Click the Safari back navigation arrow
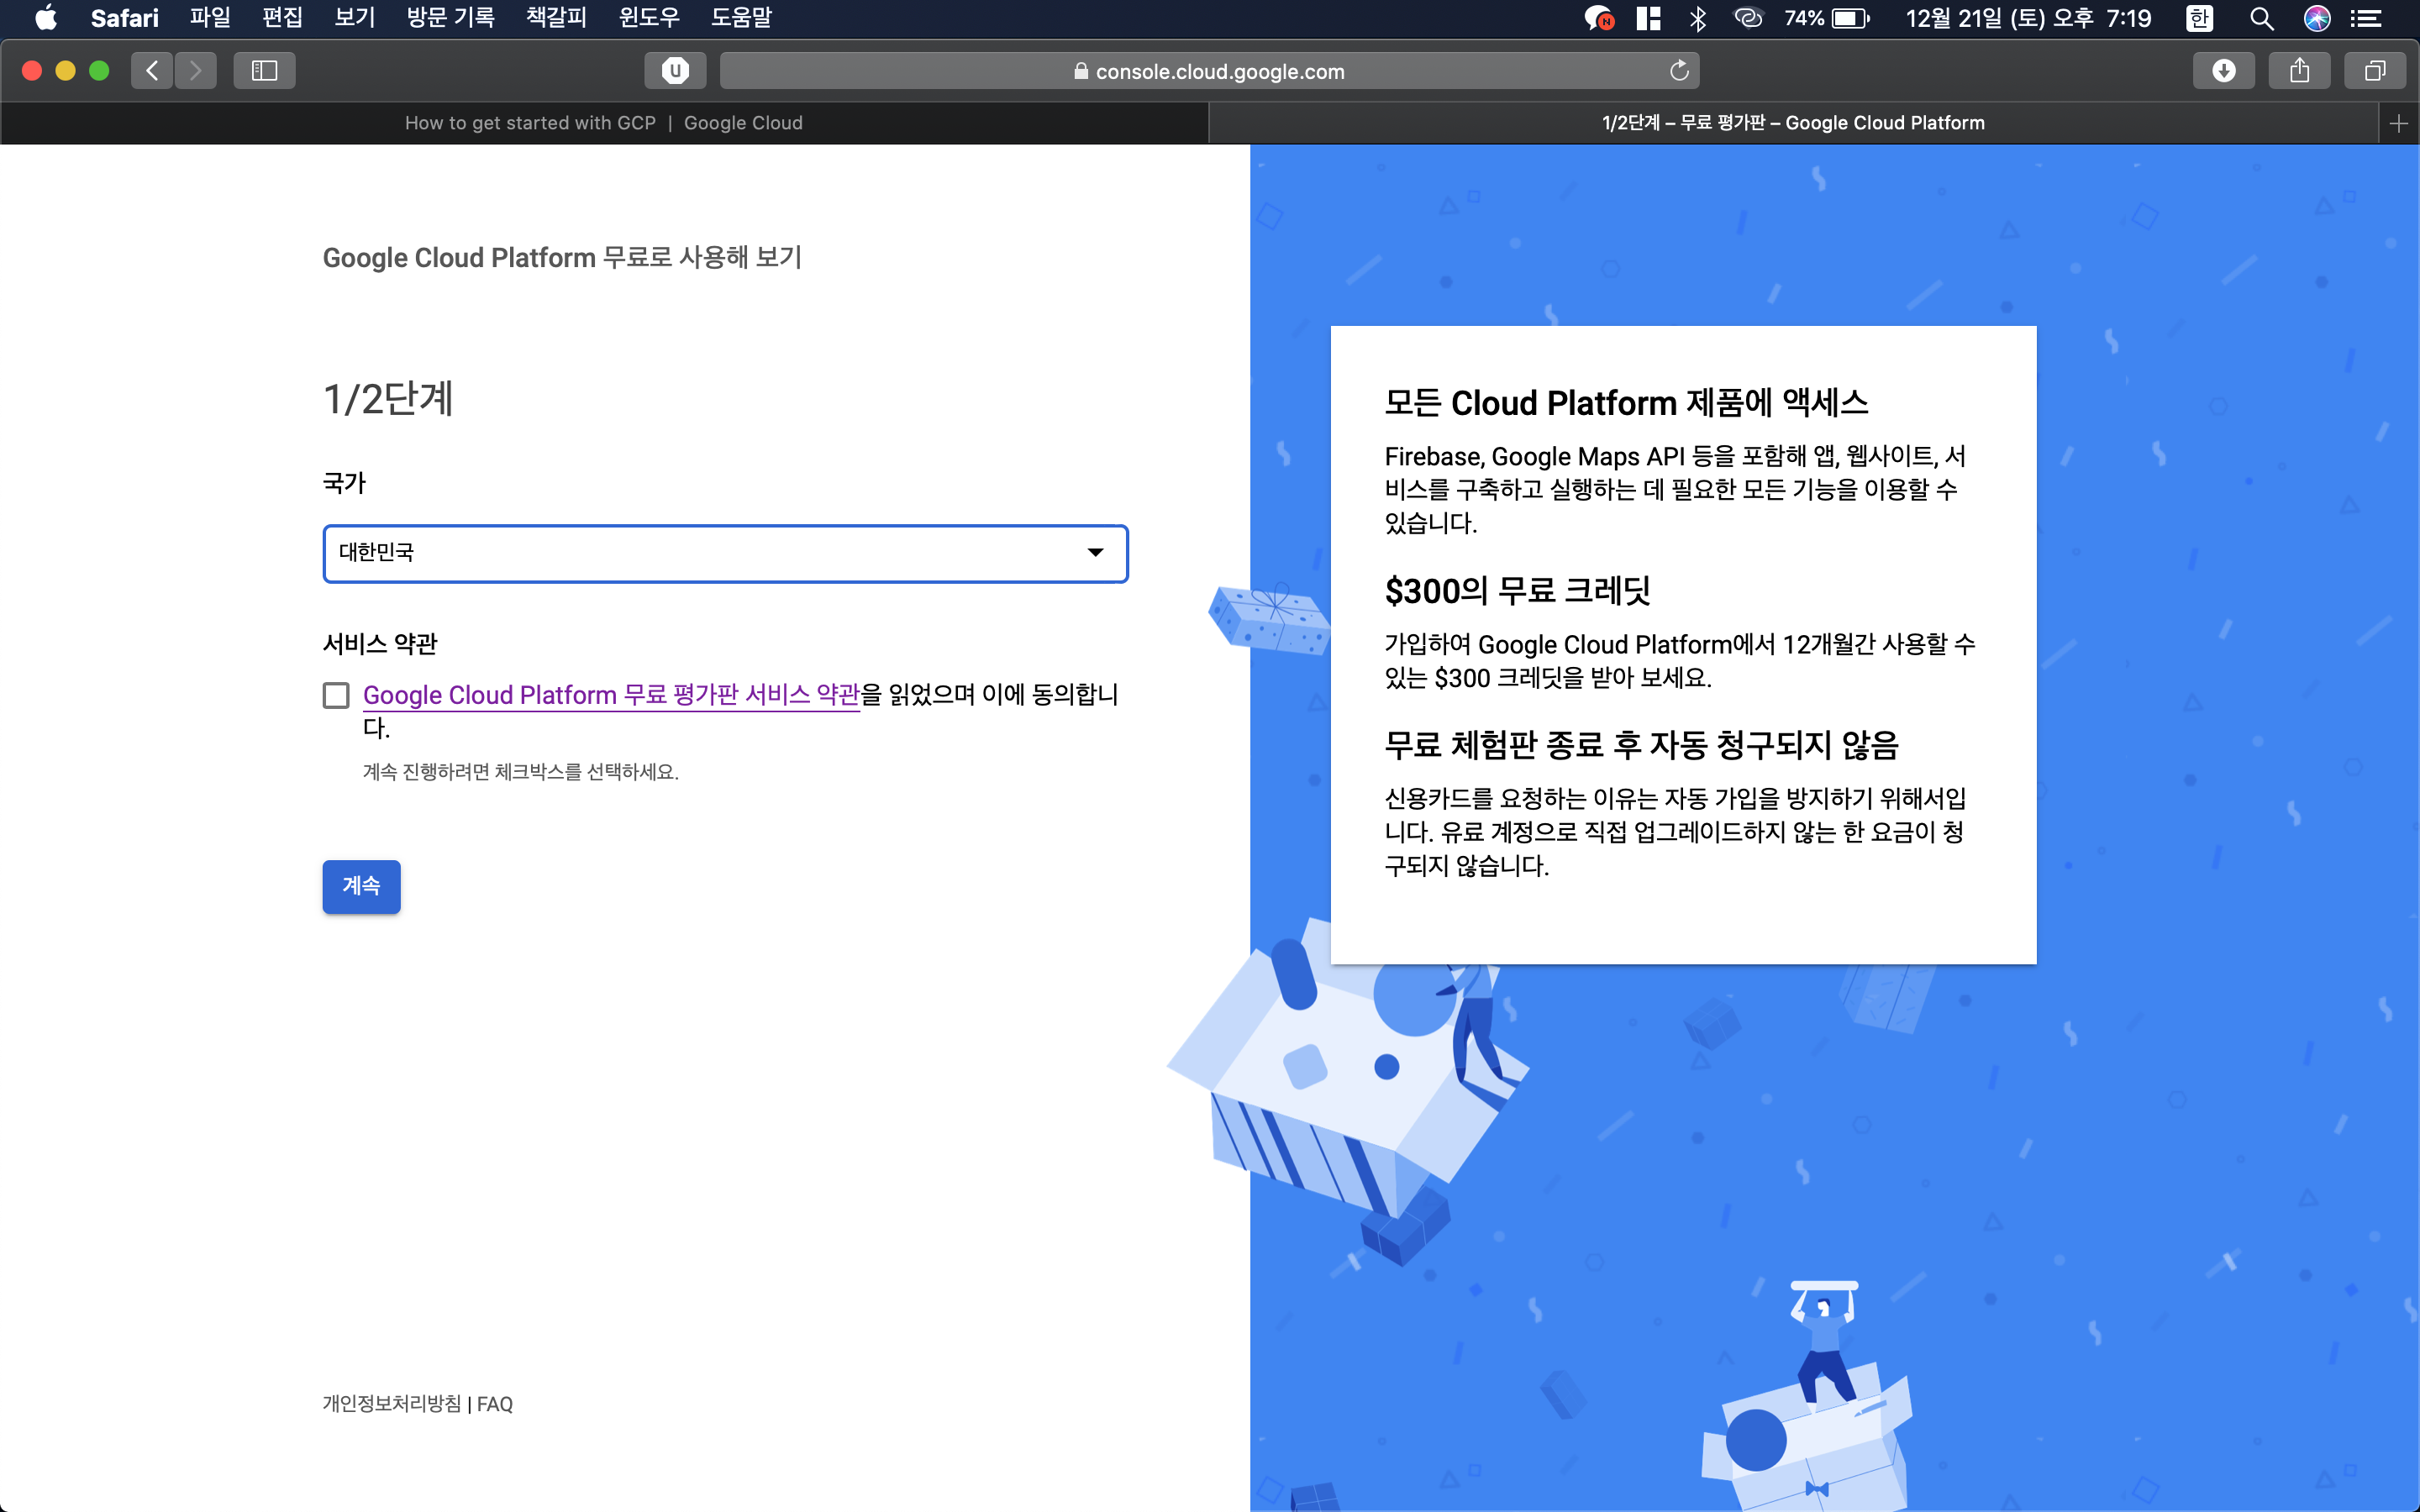This screenshot has height=1512, width=2420. click(x=152, y=71)
